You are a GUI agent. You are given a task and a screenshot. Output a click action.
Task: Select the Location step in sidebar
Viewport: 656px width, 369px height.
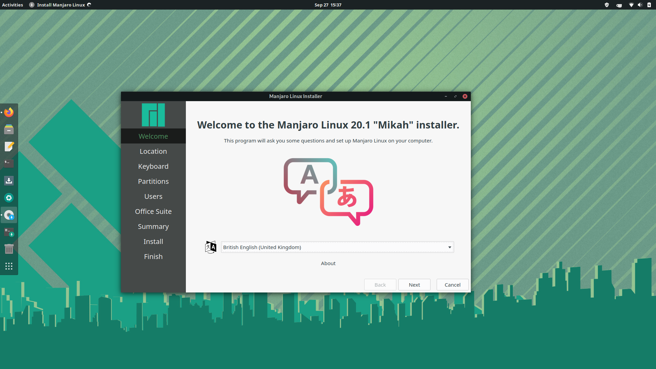(153, 151)
